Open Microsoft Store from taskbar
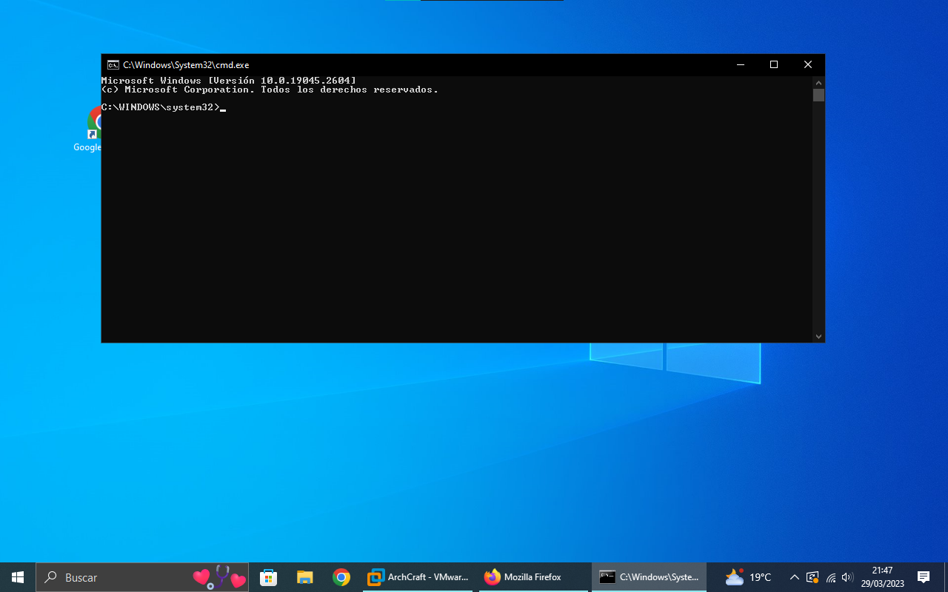This screenshot has height=592, width=948. [268, 577]
